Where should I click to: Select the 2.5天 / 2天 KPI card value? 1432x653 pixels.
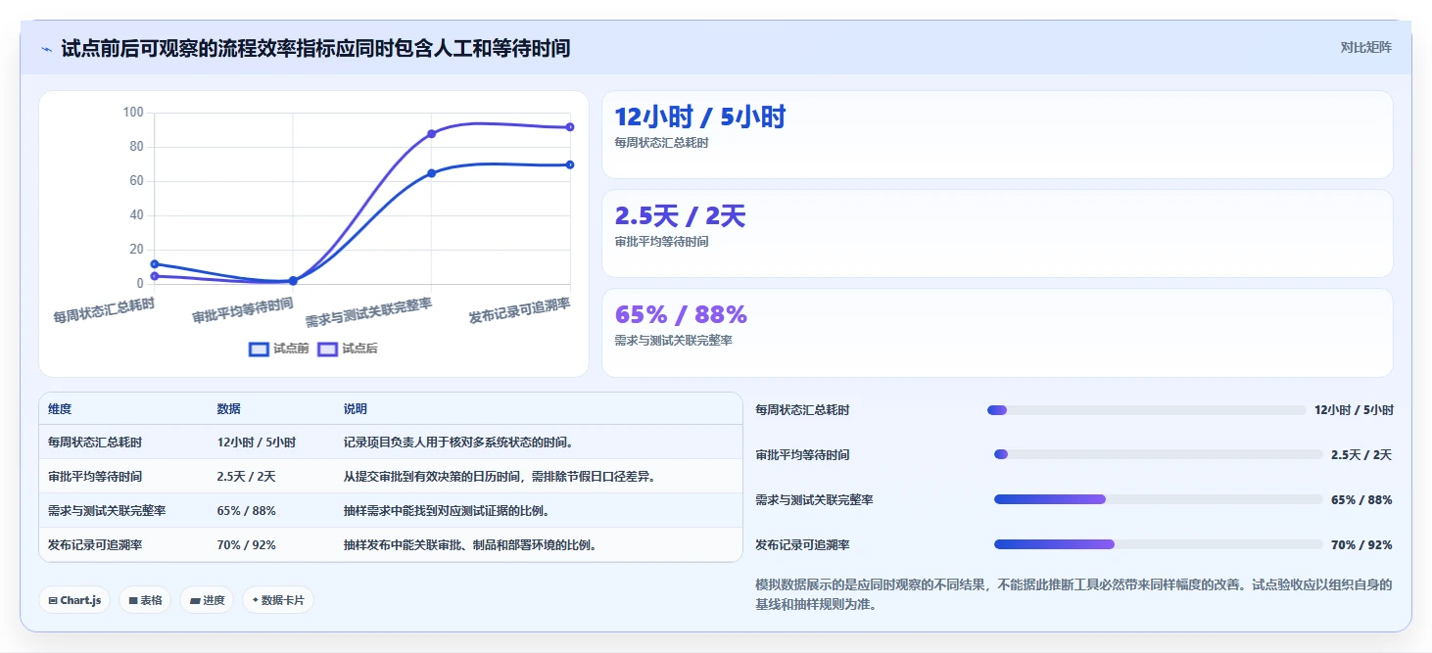coord(680,216)
